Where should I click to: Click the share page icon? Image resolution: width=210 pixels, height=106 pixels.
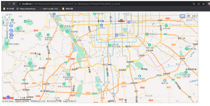click(x=199, y=4)
